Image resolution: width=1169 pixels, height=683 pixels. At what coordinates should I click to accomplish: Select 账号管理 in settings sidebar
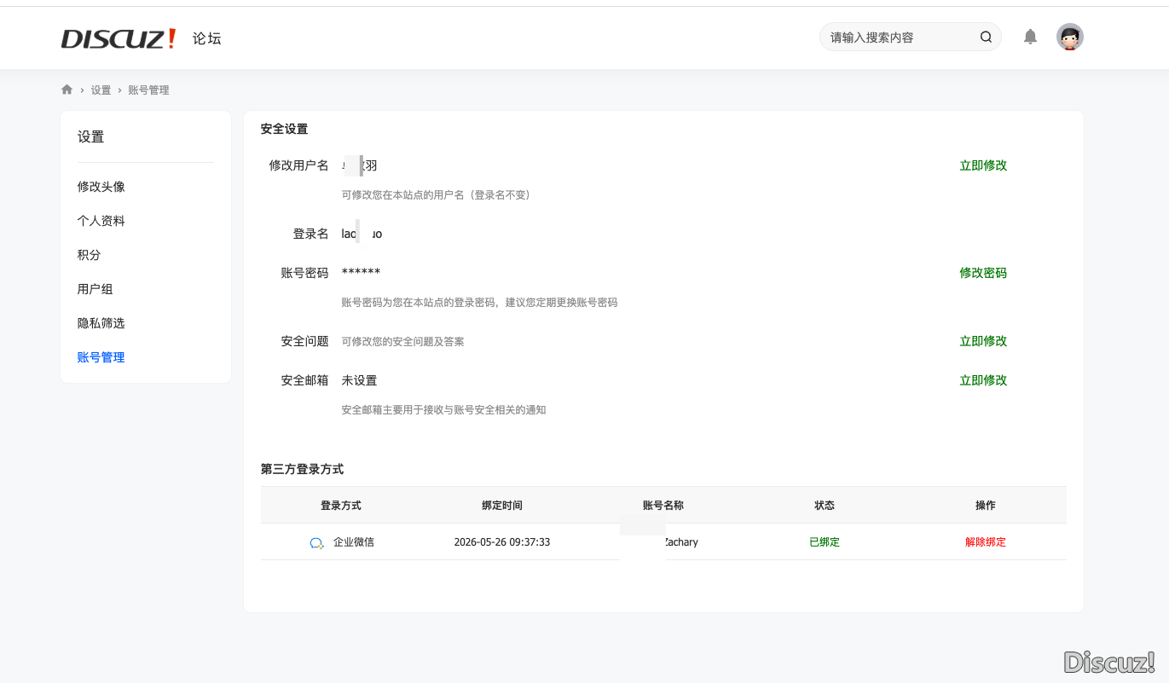101,357
